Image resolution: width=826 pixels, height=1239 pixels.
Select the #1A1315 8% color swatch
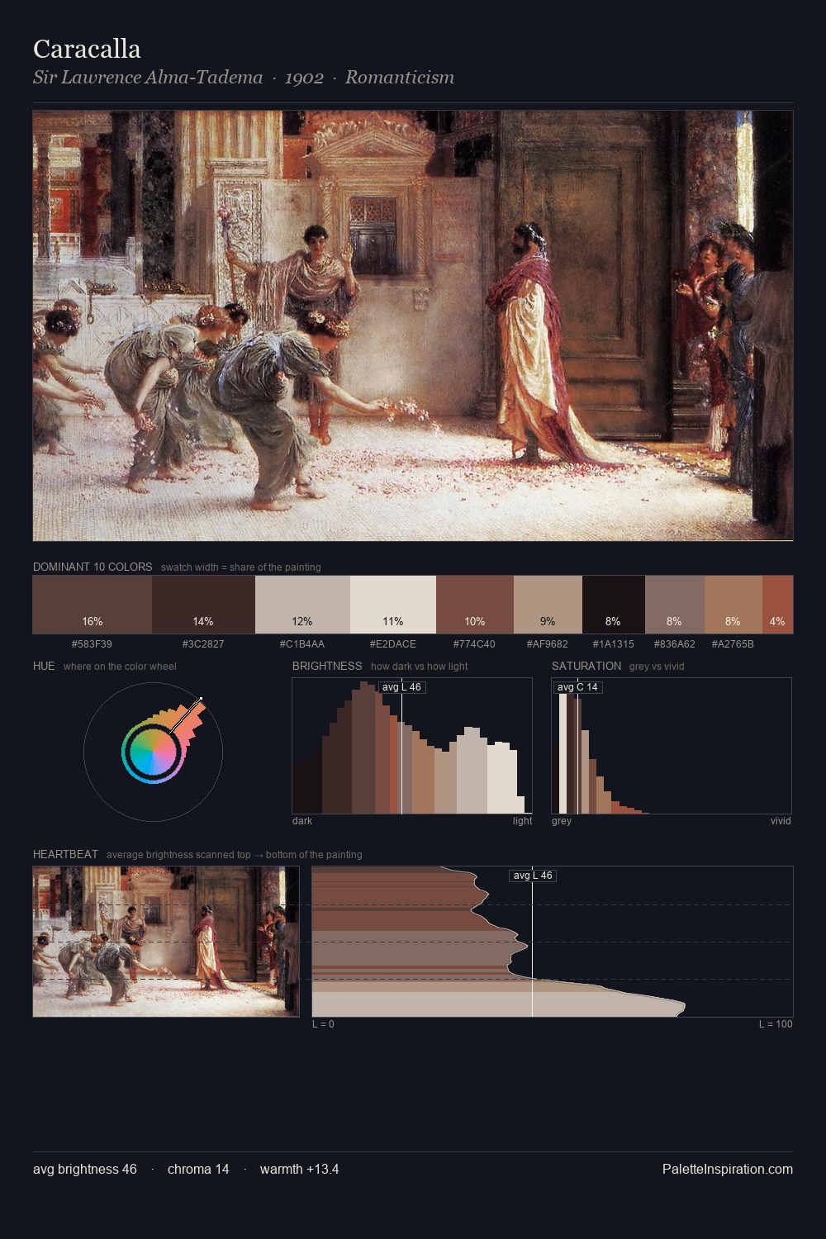point(614,605)
